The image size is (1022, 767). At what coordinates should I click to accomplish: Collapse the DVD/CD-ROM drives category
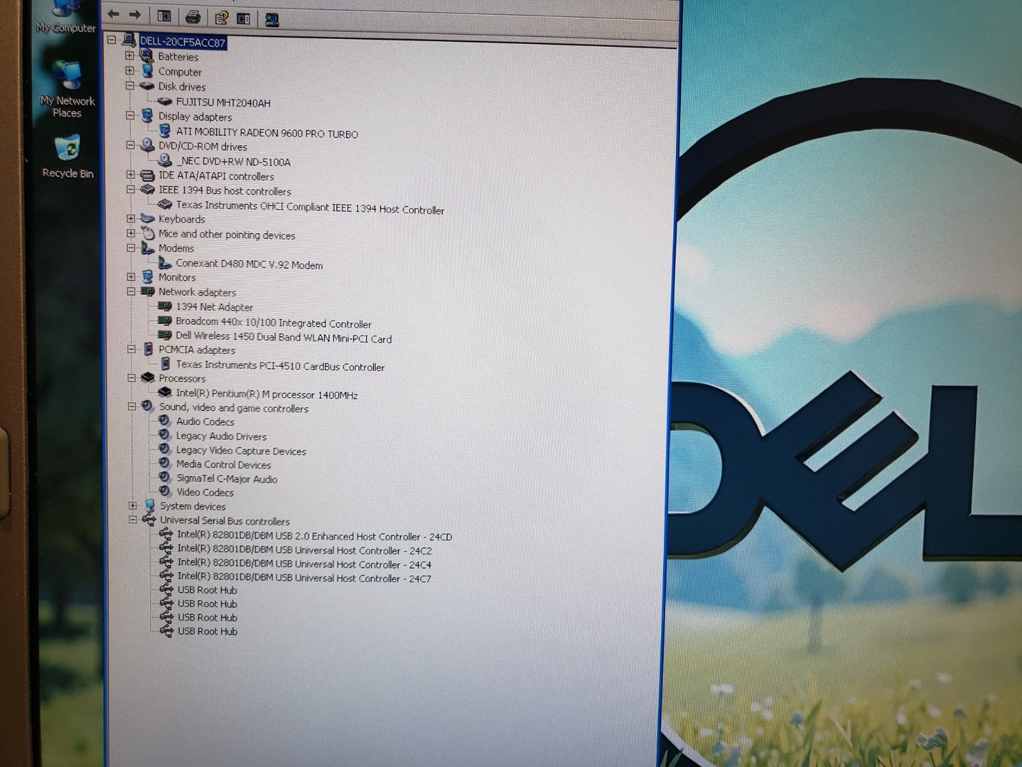tap(130, 145)
